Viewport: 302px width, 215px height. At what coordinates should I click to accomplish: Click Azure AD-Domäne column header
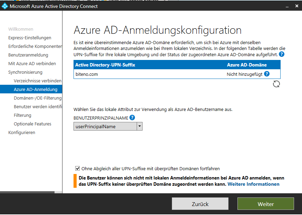[x=247, y=65]
